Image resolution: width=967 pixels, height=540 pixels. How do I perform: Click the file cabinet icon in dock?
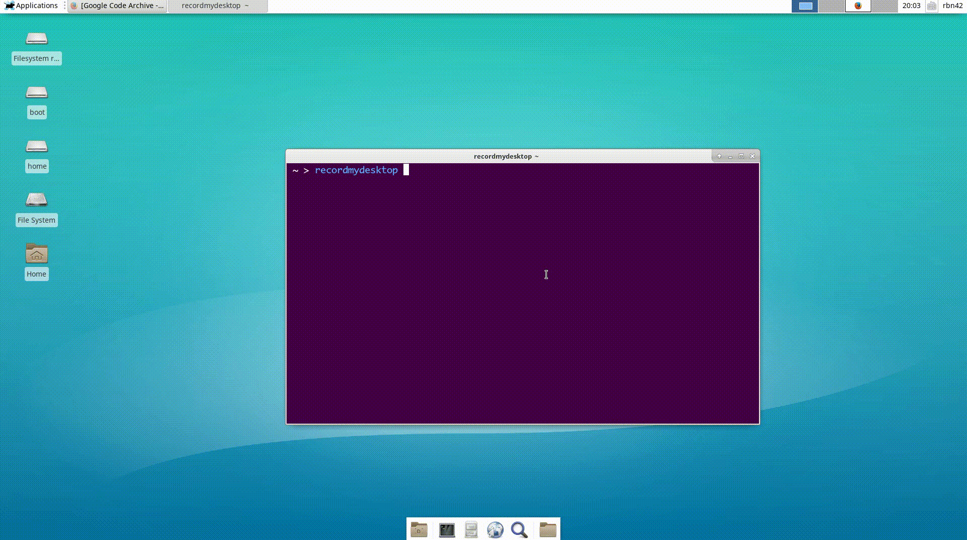point(471,530)
